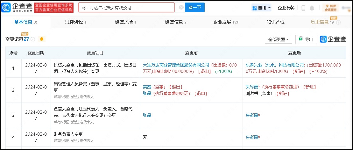Export records with the 导出 button
Screen dimensions: 353x150
click(x=306, y=39)
